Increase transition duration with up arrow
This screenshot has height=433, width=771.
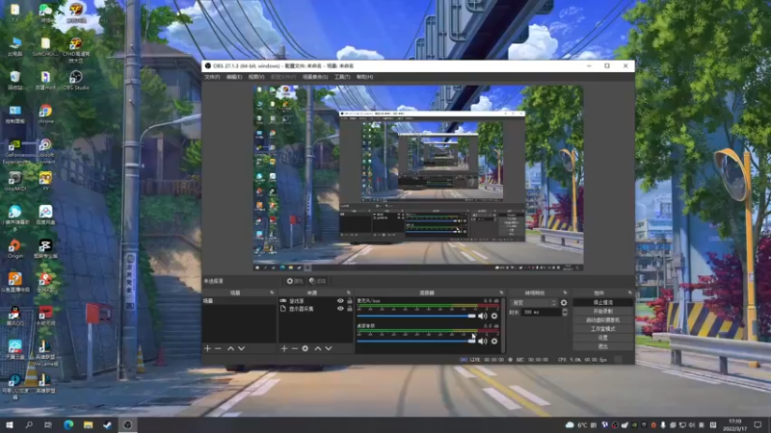565,310
